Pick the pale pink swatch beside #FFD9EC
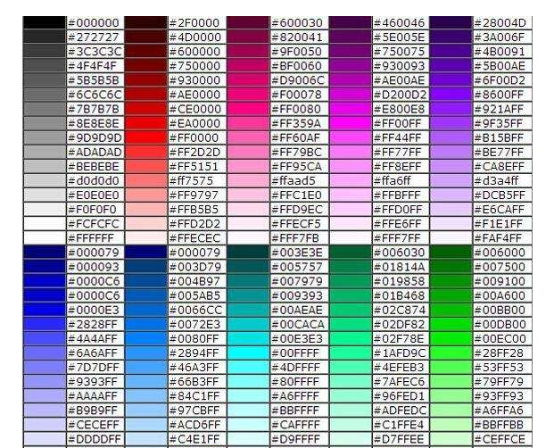 coord(248,209)
